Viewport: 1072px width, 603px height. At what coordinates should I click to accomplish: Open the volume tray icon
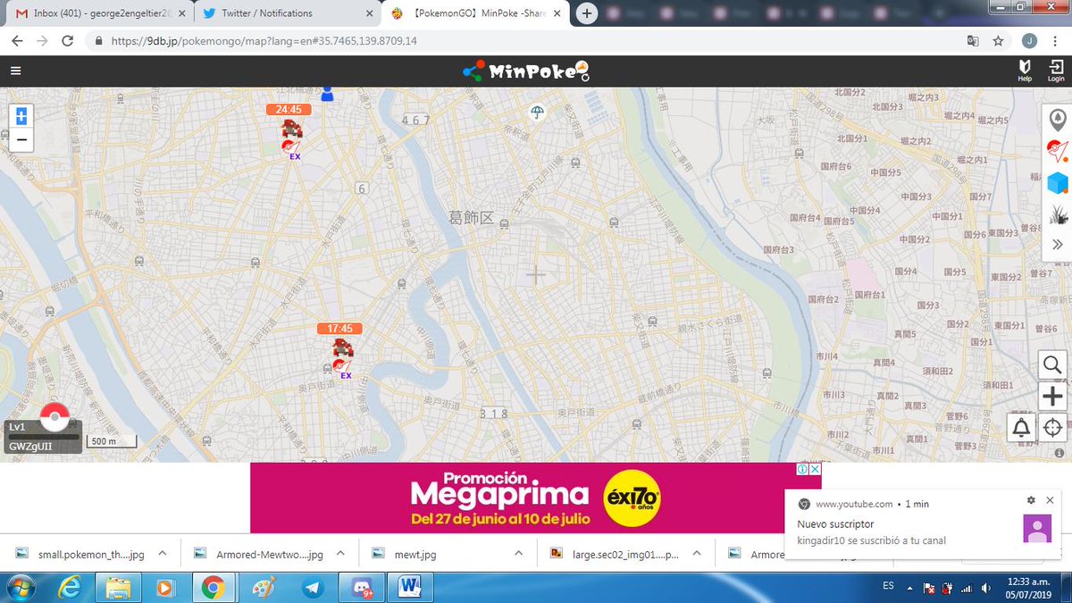point(986,588)
